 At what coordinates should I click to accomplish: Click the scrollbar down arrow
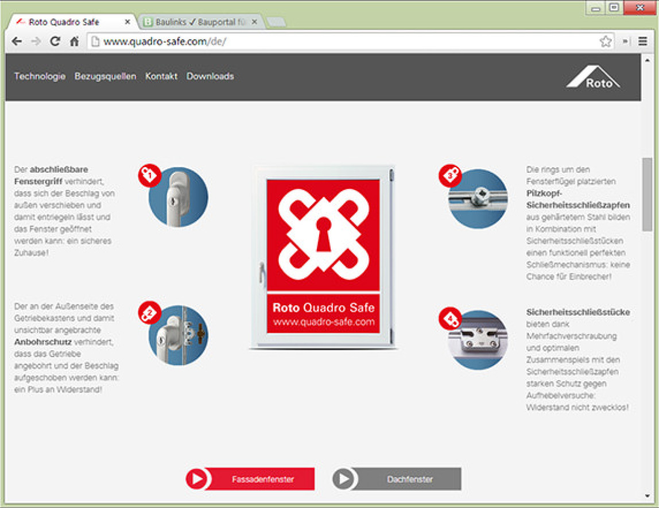647,497
